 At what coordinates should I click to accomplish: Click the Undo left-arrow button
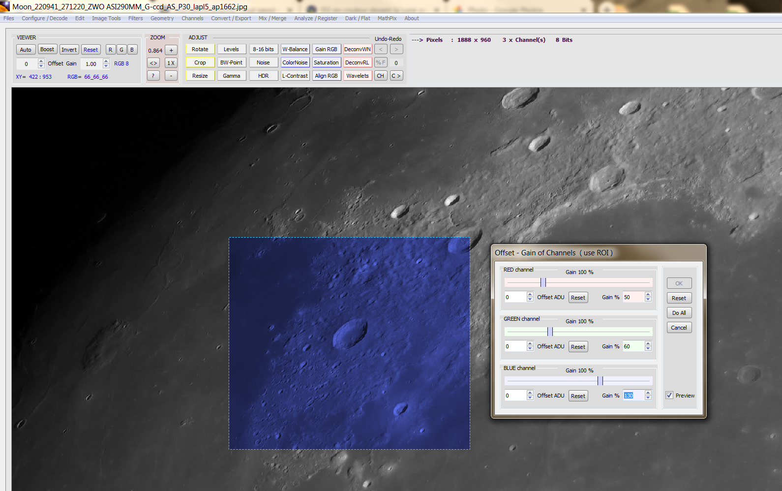coord(381,49)
